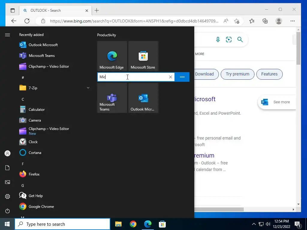Image resolution: width=307 pixels, height=230 pixels.
Task: Click the Windows Start button
Action: coord(7,224)
